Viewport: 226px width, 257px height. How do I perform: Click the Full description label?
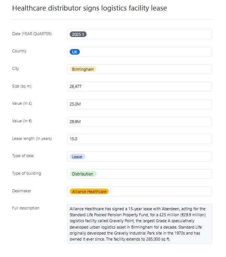point(26,208)
